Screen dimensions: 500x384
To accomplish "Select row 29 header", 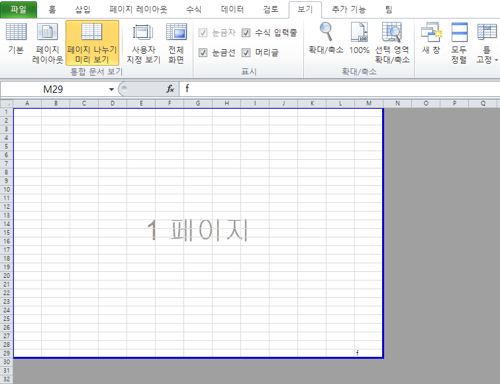I will click(7, 353).
